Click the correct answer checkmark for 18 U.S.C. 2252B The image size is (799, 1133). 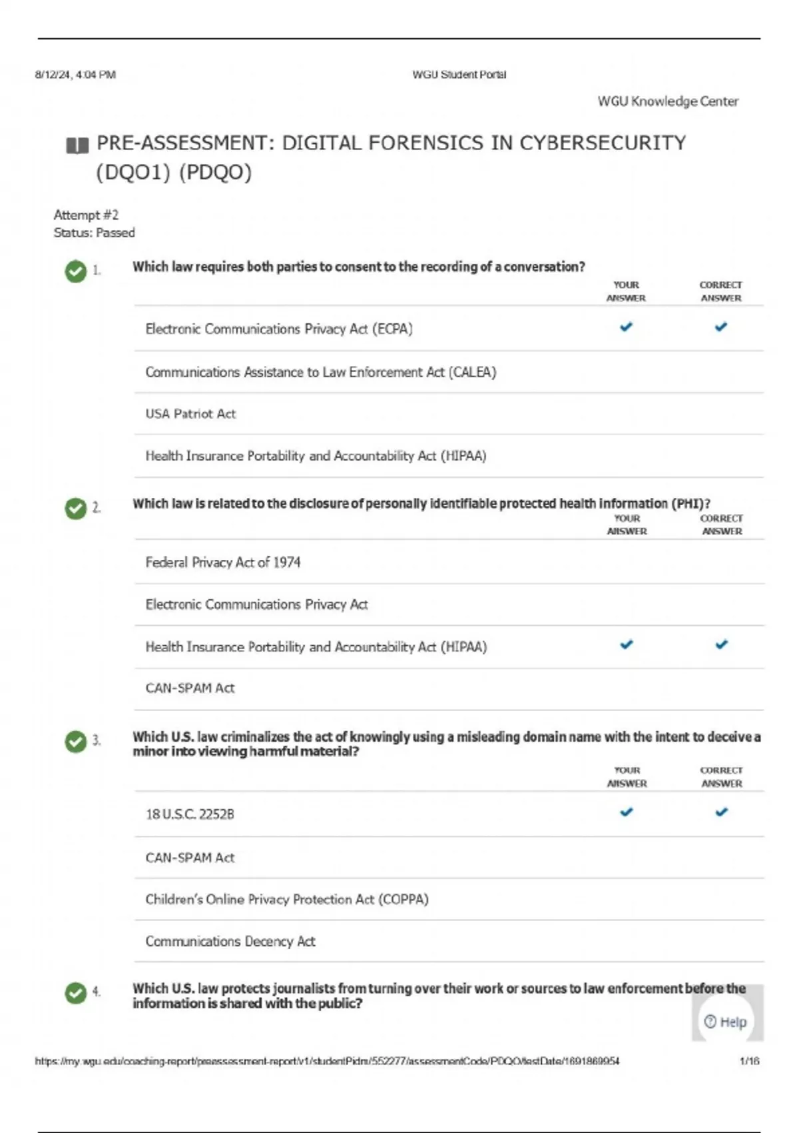click(722, 812)
